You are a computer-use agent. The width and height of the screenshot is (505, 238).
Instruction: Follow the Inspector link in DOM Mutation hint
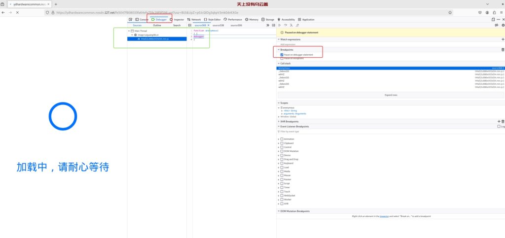click(x=384, y=216)
